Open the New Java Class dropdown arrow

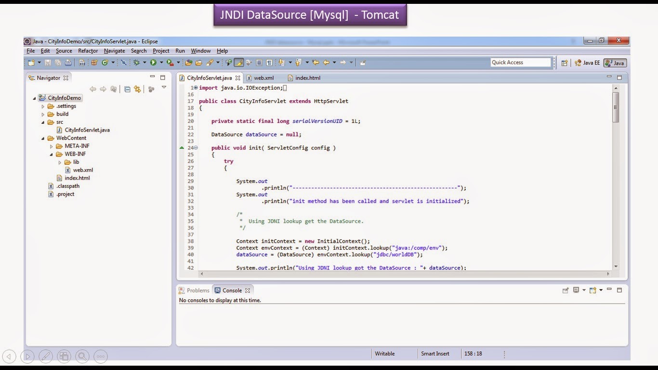coord(113,63)
